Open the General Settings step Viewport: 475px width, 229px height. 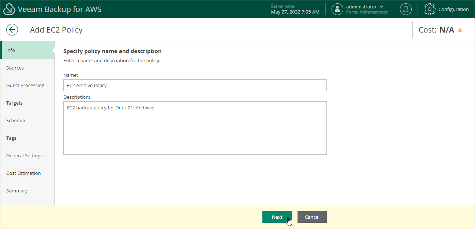[x=24, y=155]
